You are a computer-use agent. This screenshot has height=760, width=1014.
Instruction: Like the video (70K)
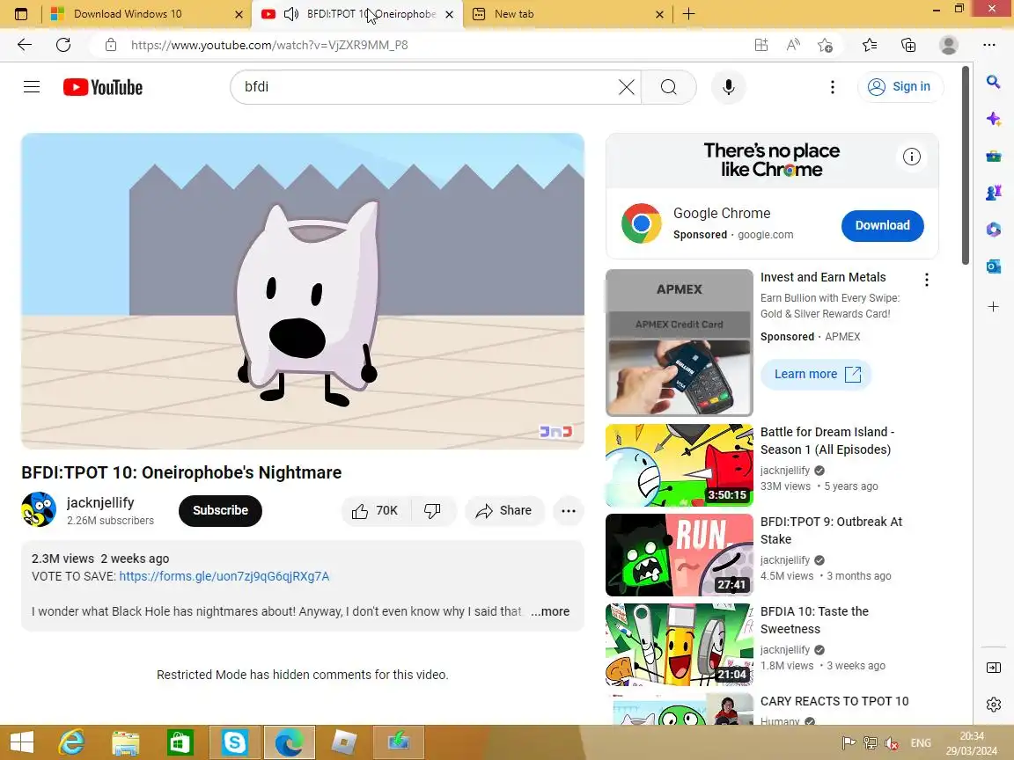click(x=376, y=510)
